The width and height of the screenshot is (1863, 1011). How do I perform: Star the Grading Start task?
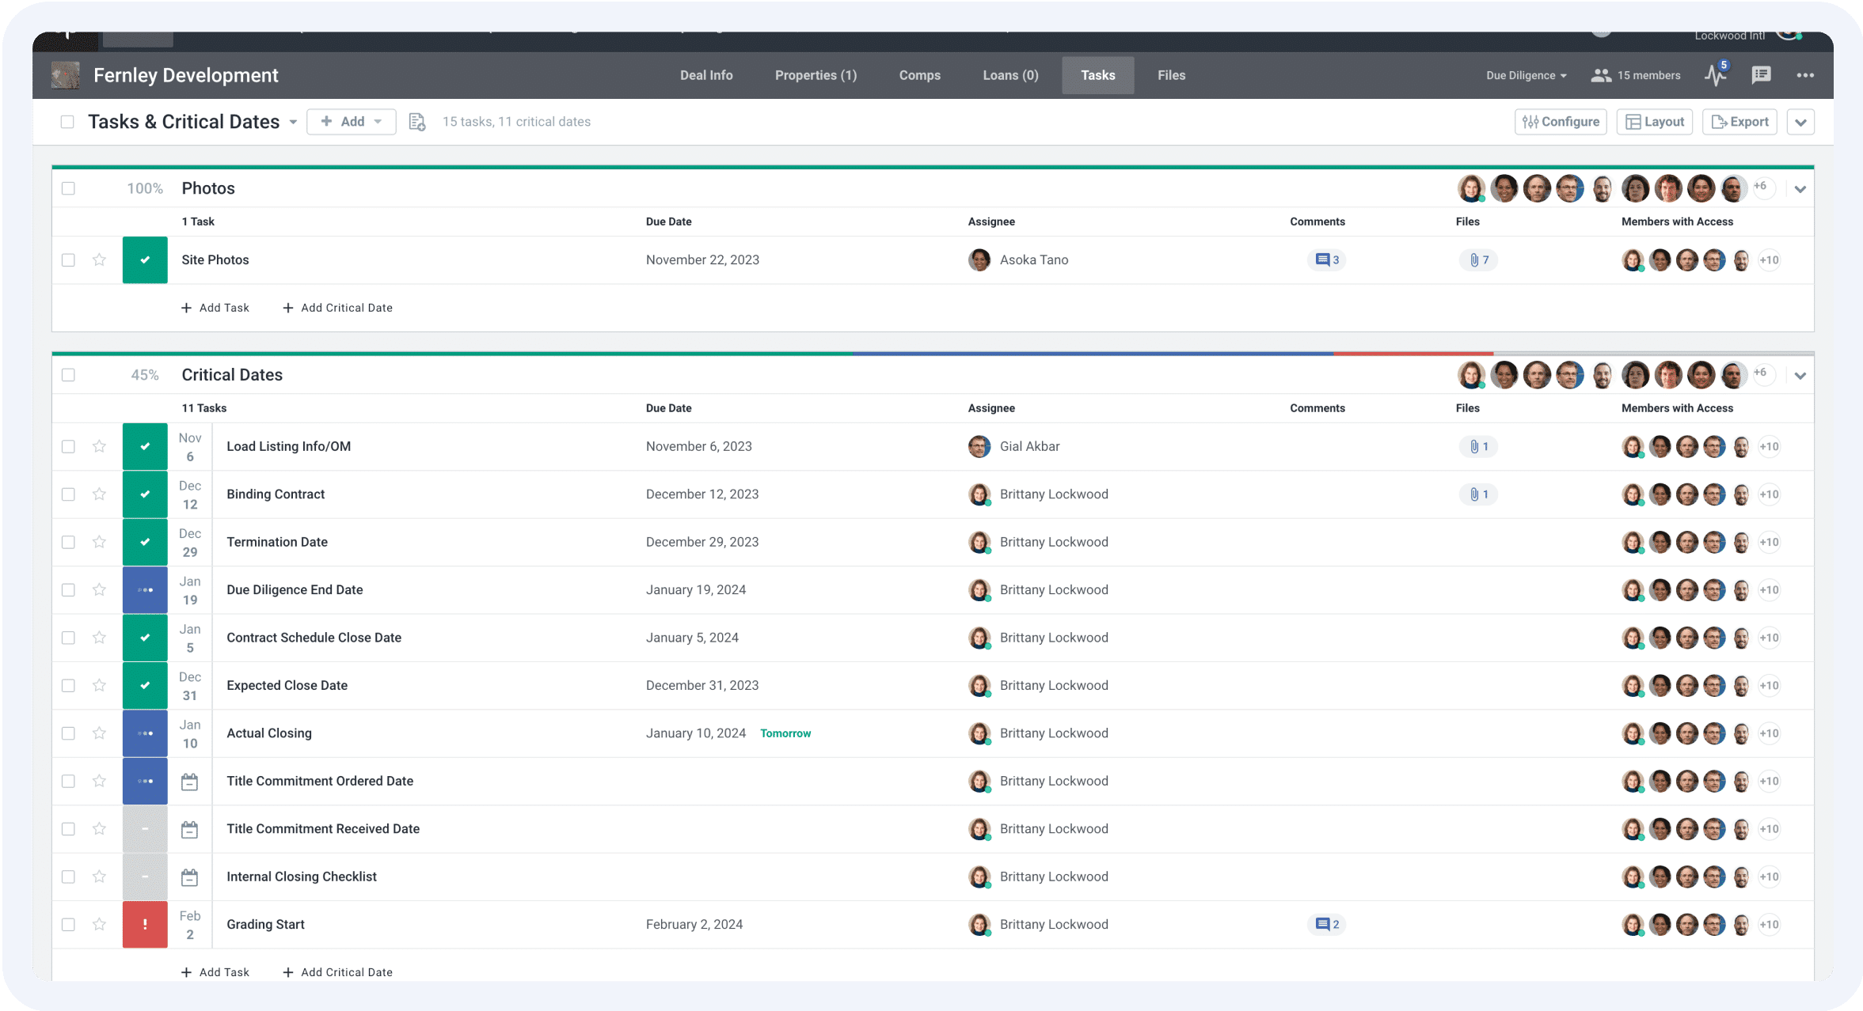point(99,924)
